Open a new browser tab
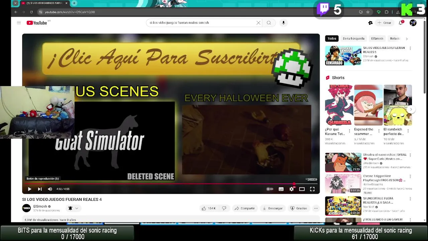This screenshot has height=241, width=428. (74, 3)
